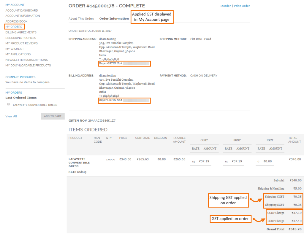304x234 pixels.
Task: Open My Wishlist
Action: pyautogui.click(x=15, y=49)
